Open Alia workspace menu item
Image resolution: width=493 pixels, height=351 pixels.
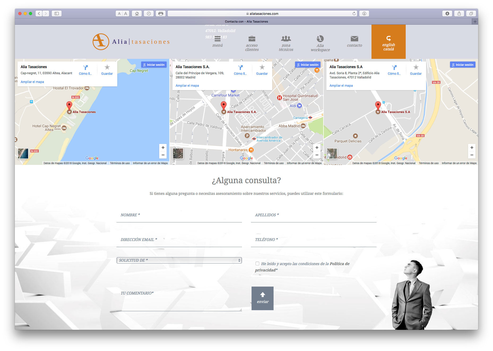tap(320, 43)
